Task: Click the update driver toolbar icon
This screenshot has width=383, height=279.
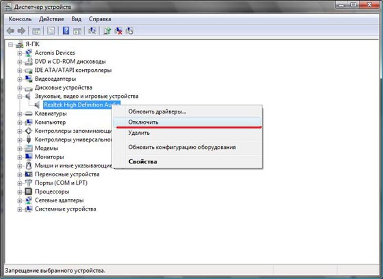Action: pyautogui.click(x=107, y=31)
